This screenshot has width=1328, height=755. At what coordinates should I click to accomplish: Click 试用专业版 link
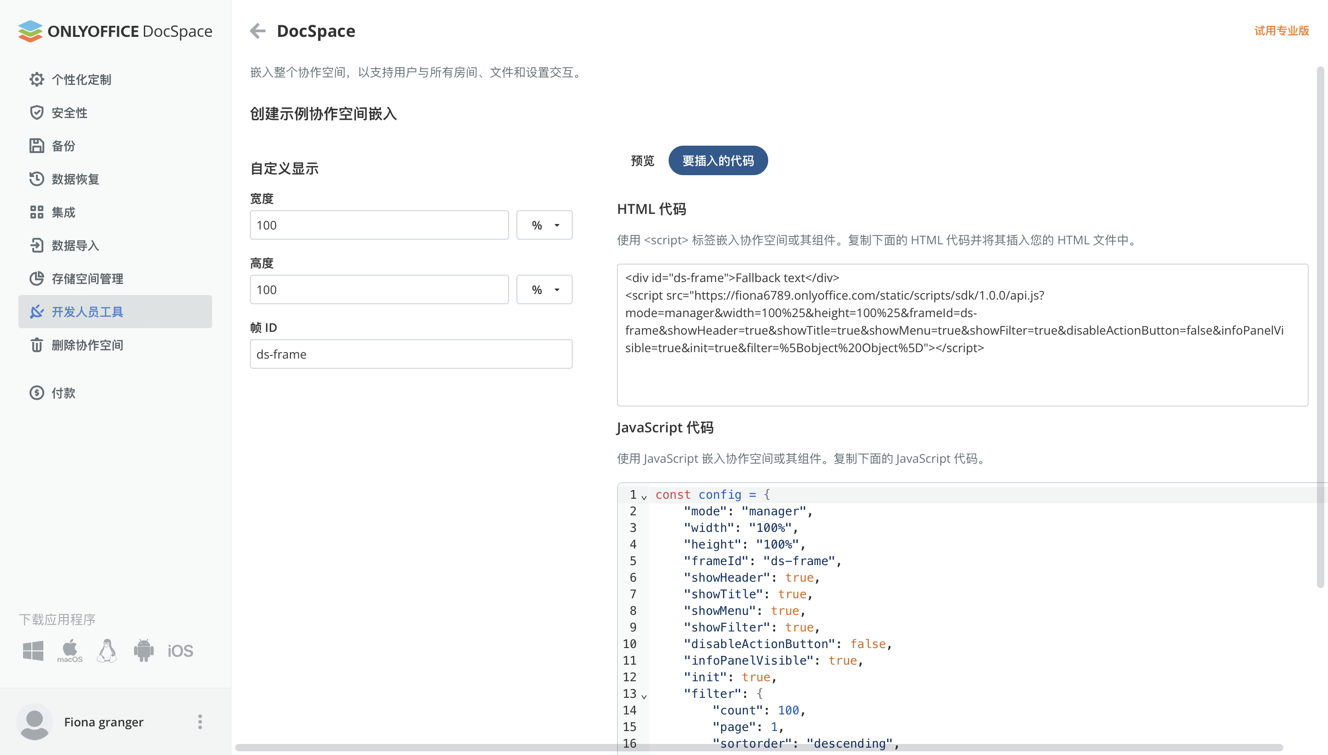tap(1282, 30)
